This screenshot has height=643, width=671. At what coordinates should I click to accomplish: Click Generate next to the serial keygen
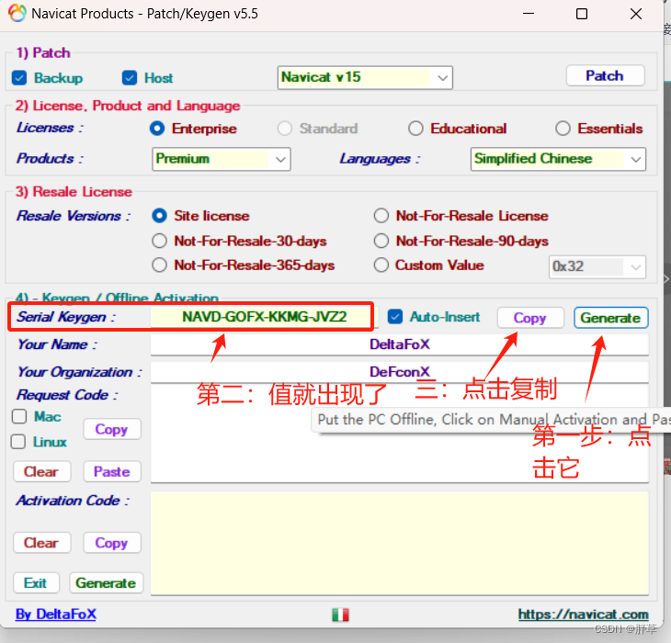coord(610,318)
